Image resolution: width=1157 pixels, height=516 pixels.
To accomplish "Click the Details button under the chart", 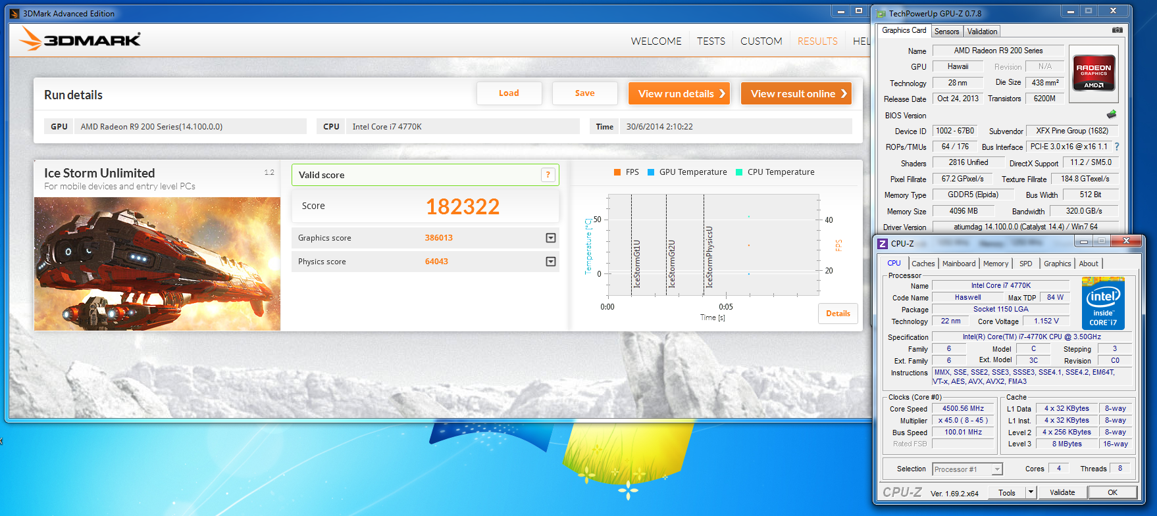I will [838, 314].
